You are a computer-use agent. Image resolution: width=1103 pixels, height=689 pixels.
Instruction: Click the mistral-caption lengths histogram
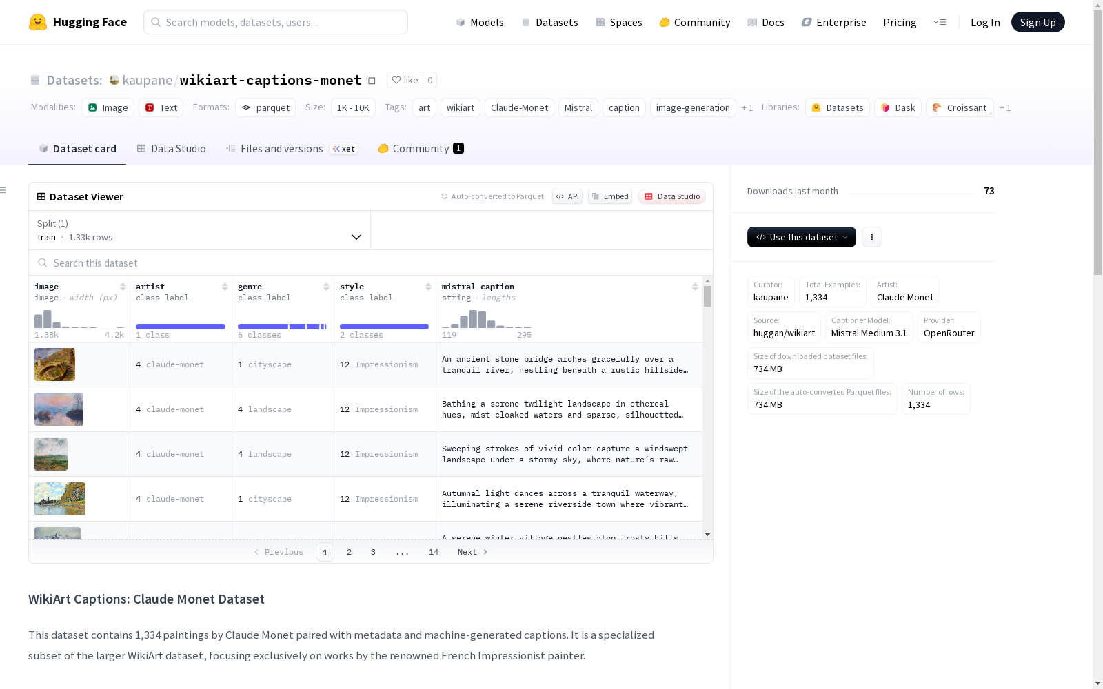[x=487, y=318]
